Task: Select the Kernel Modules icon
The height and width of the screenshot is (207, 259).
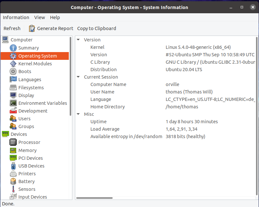Action: [13, 64]
